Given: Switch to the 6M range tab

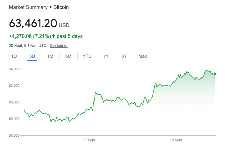Looking at the screenshot, I should [68, 56].
